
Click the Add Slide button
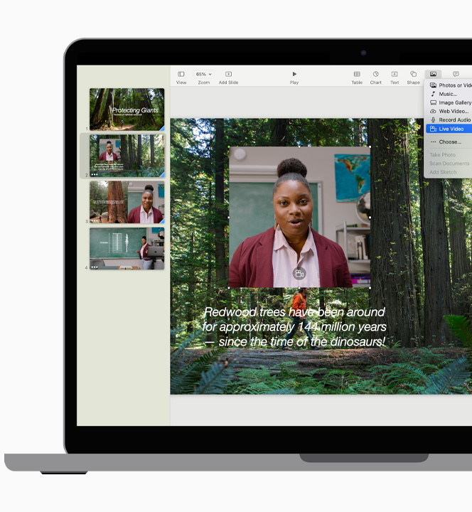pos(228,75)
